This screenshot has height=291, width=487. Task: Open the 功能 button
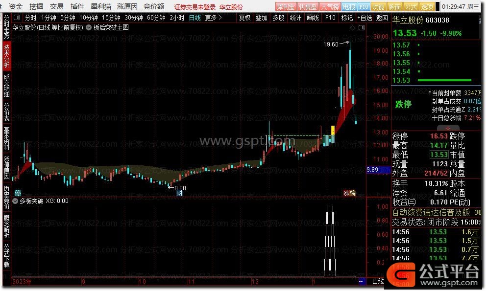pyautogui.click(x=378, y=6)
